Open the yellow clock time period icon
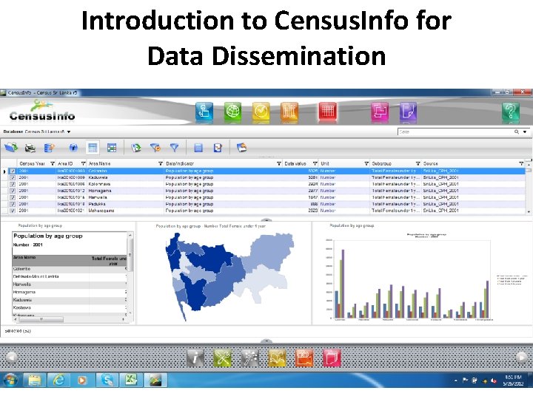 pyautogui.click(x=261, y=111)
